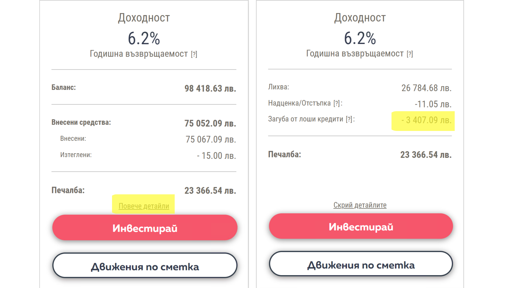This screenshot has height=288, width=512.
Task: Click highlighted loss amount -3 407.09 лв.
Action: [x=426, y=120]
